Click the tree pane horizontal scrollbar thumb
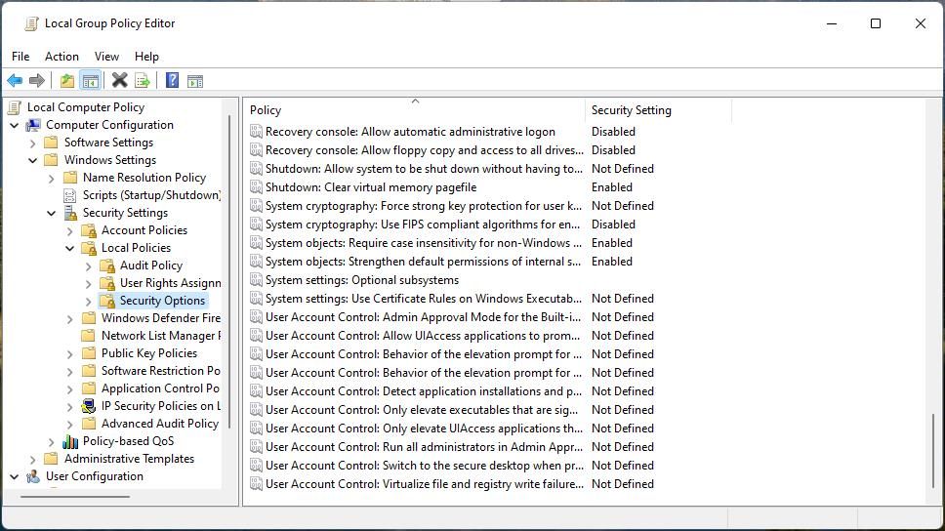Image resolution: width=945 pixels, height=531 pixels. (75, 497)
